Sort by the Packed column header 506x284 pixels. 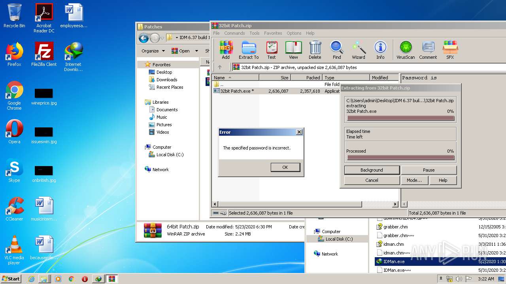tap(306, 78)
